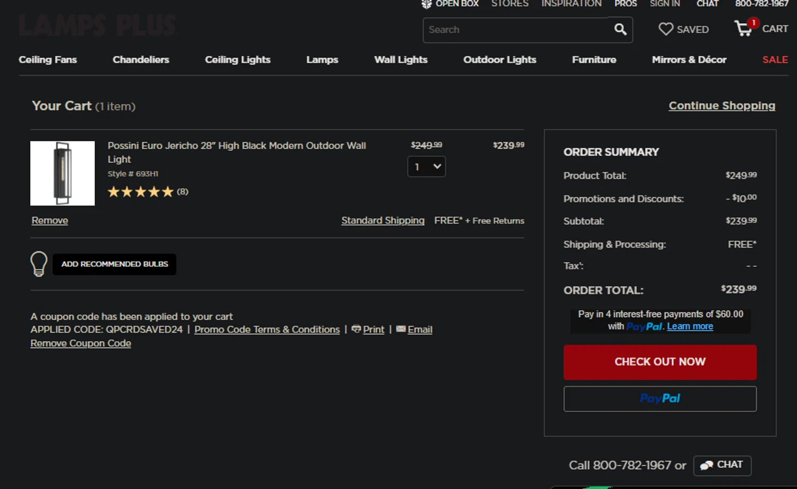The image size is (797, 489).
Task: Click Sign In link
Action: (x=665, y=4)
